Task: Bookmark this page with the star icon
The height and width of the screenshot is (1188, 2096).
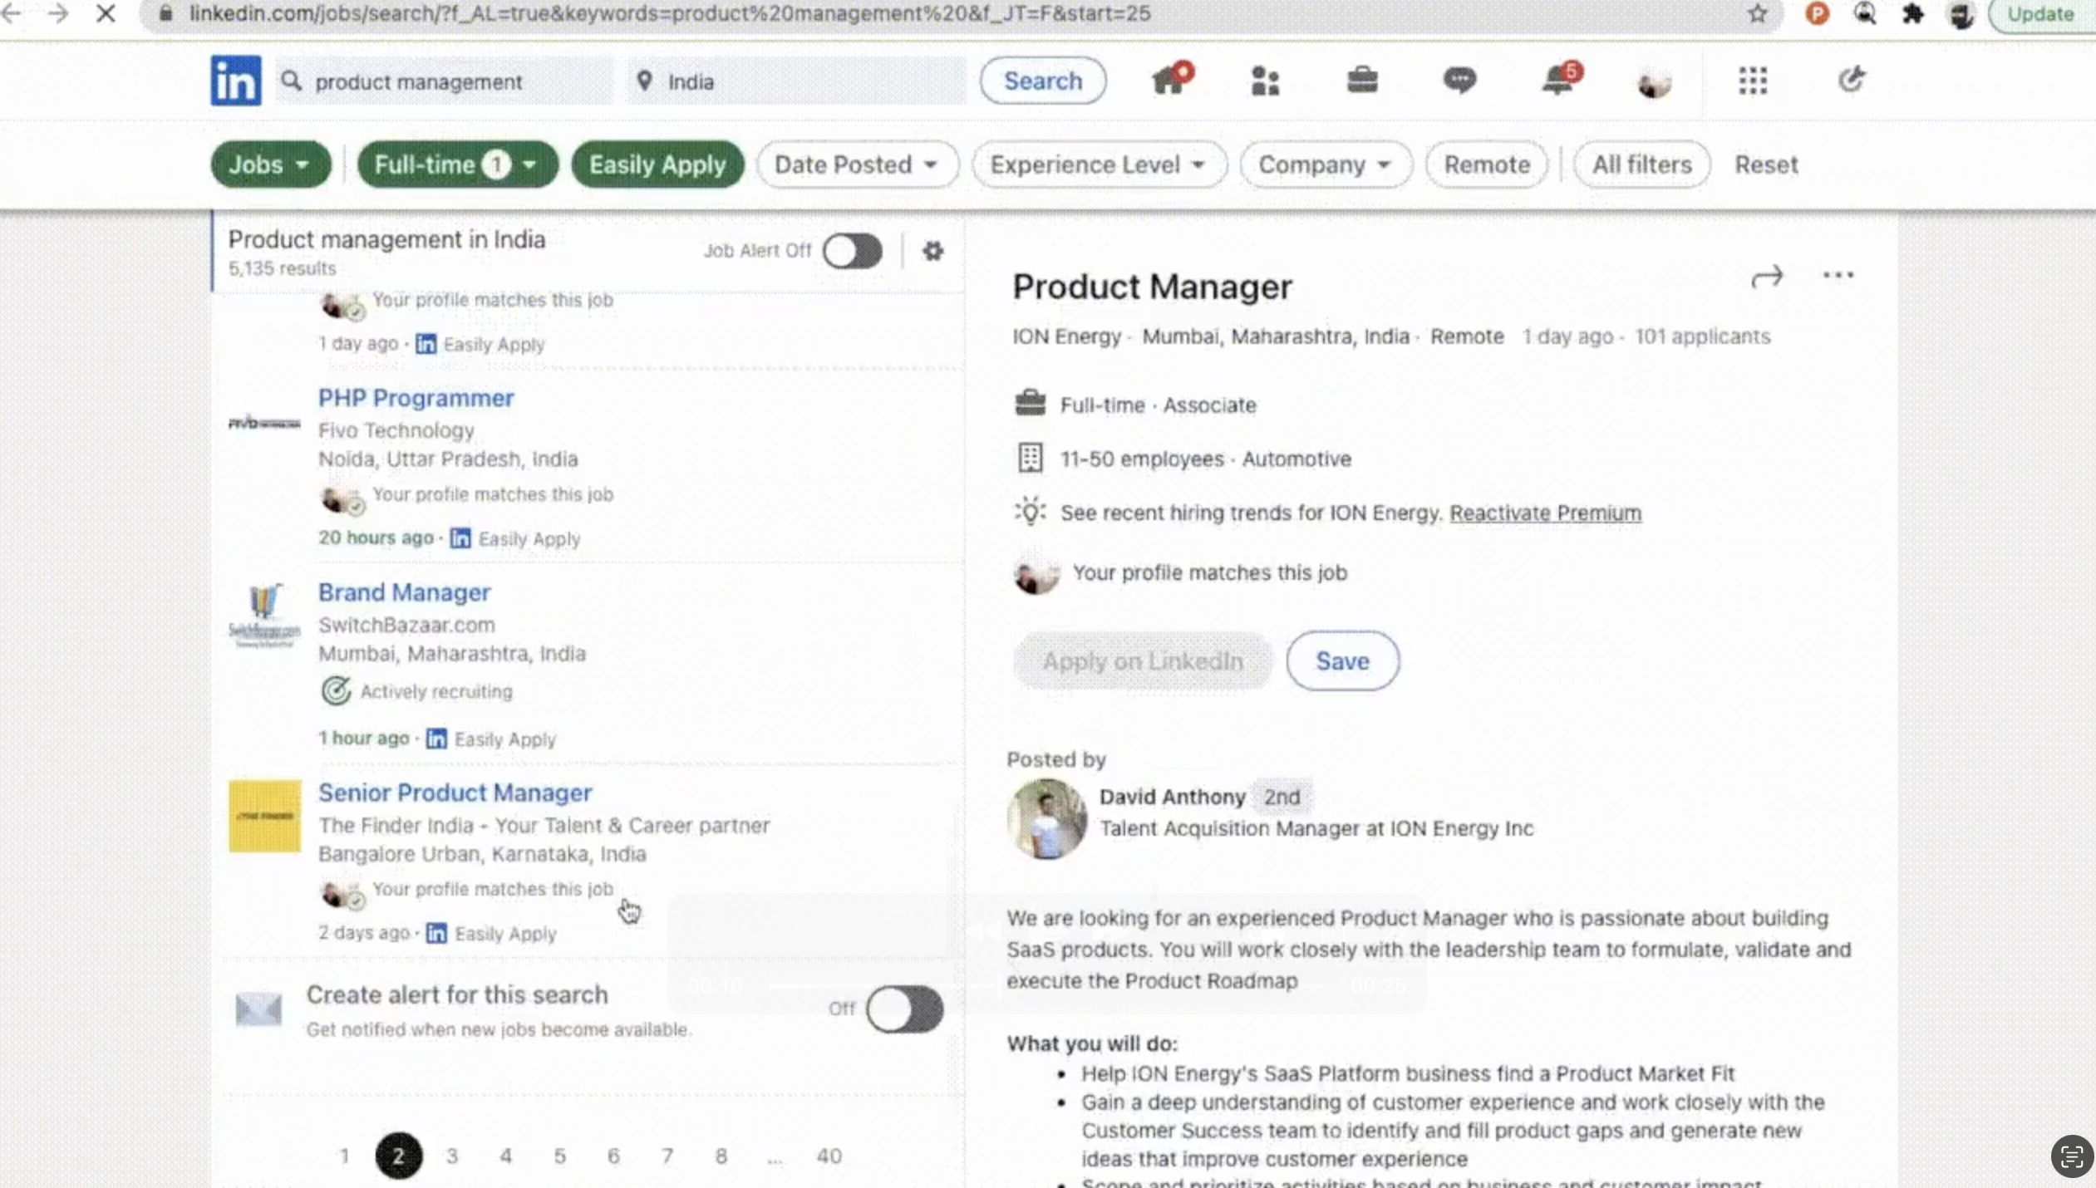Action: [x=1757, y=14]
